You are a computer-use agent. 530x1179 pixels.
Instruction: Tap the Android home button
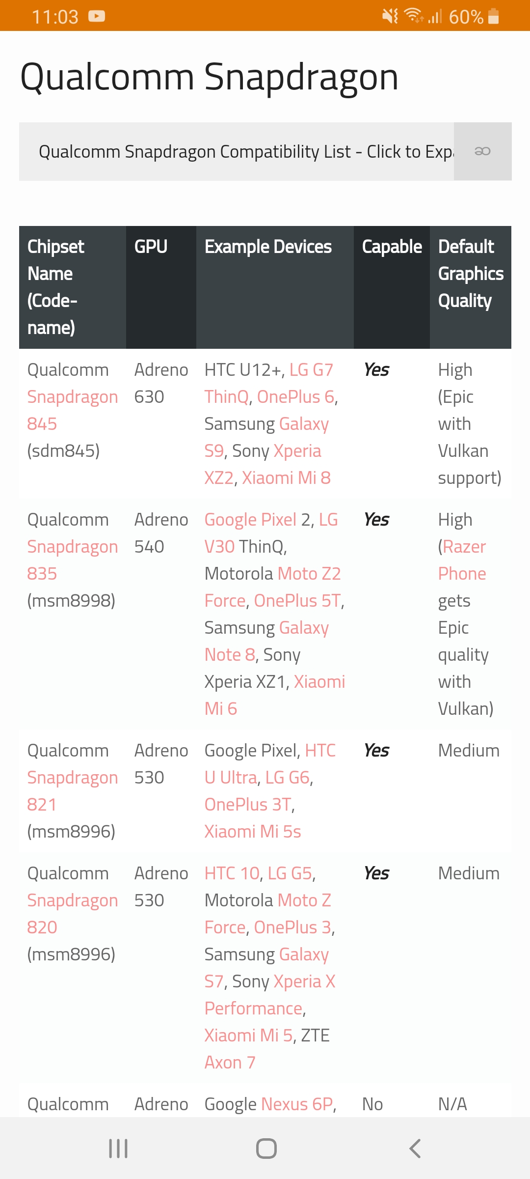pyautogui.click(x=266, y=1149)
